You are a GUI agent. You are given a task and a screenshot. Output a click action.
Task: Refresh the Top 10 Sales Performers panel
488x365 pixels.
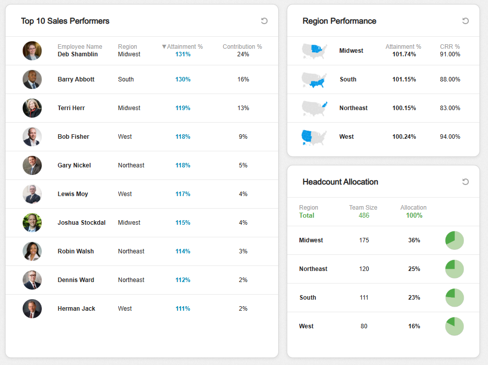264,21
